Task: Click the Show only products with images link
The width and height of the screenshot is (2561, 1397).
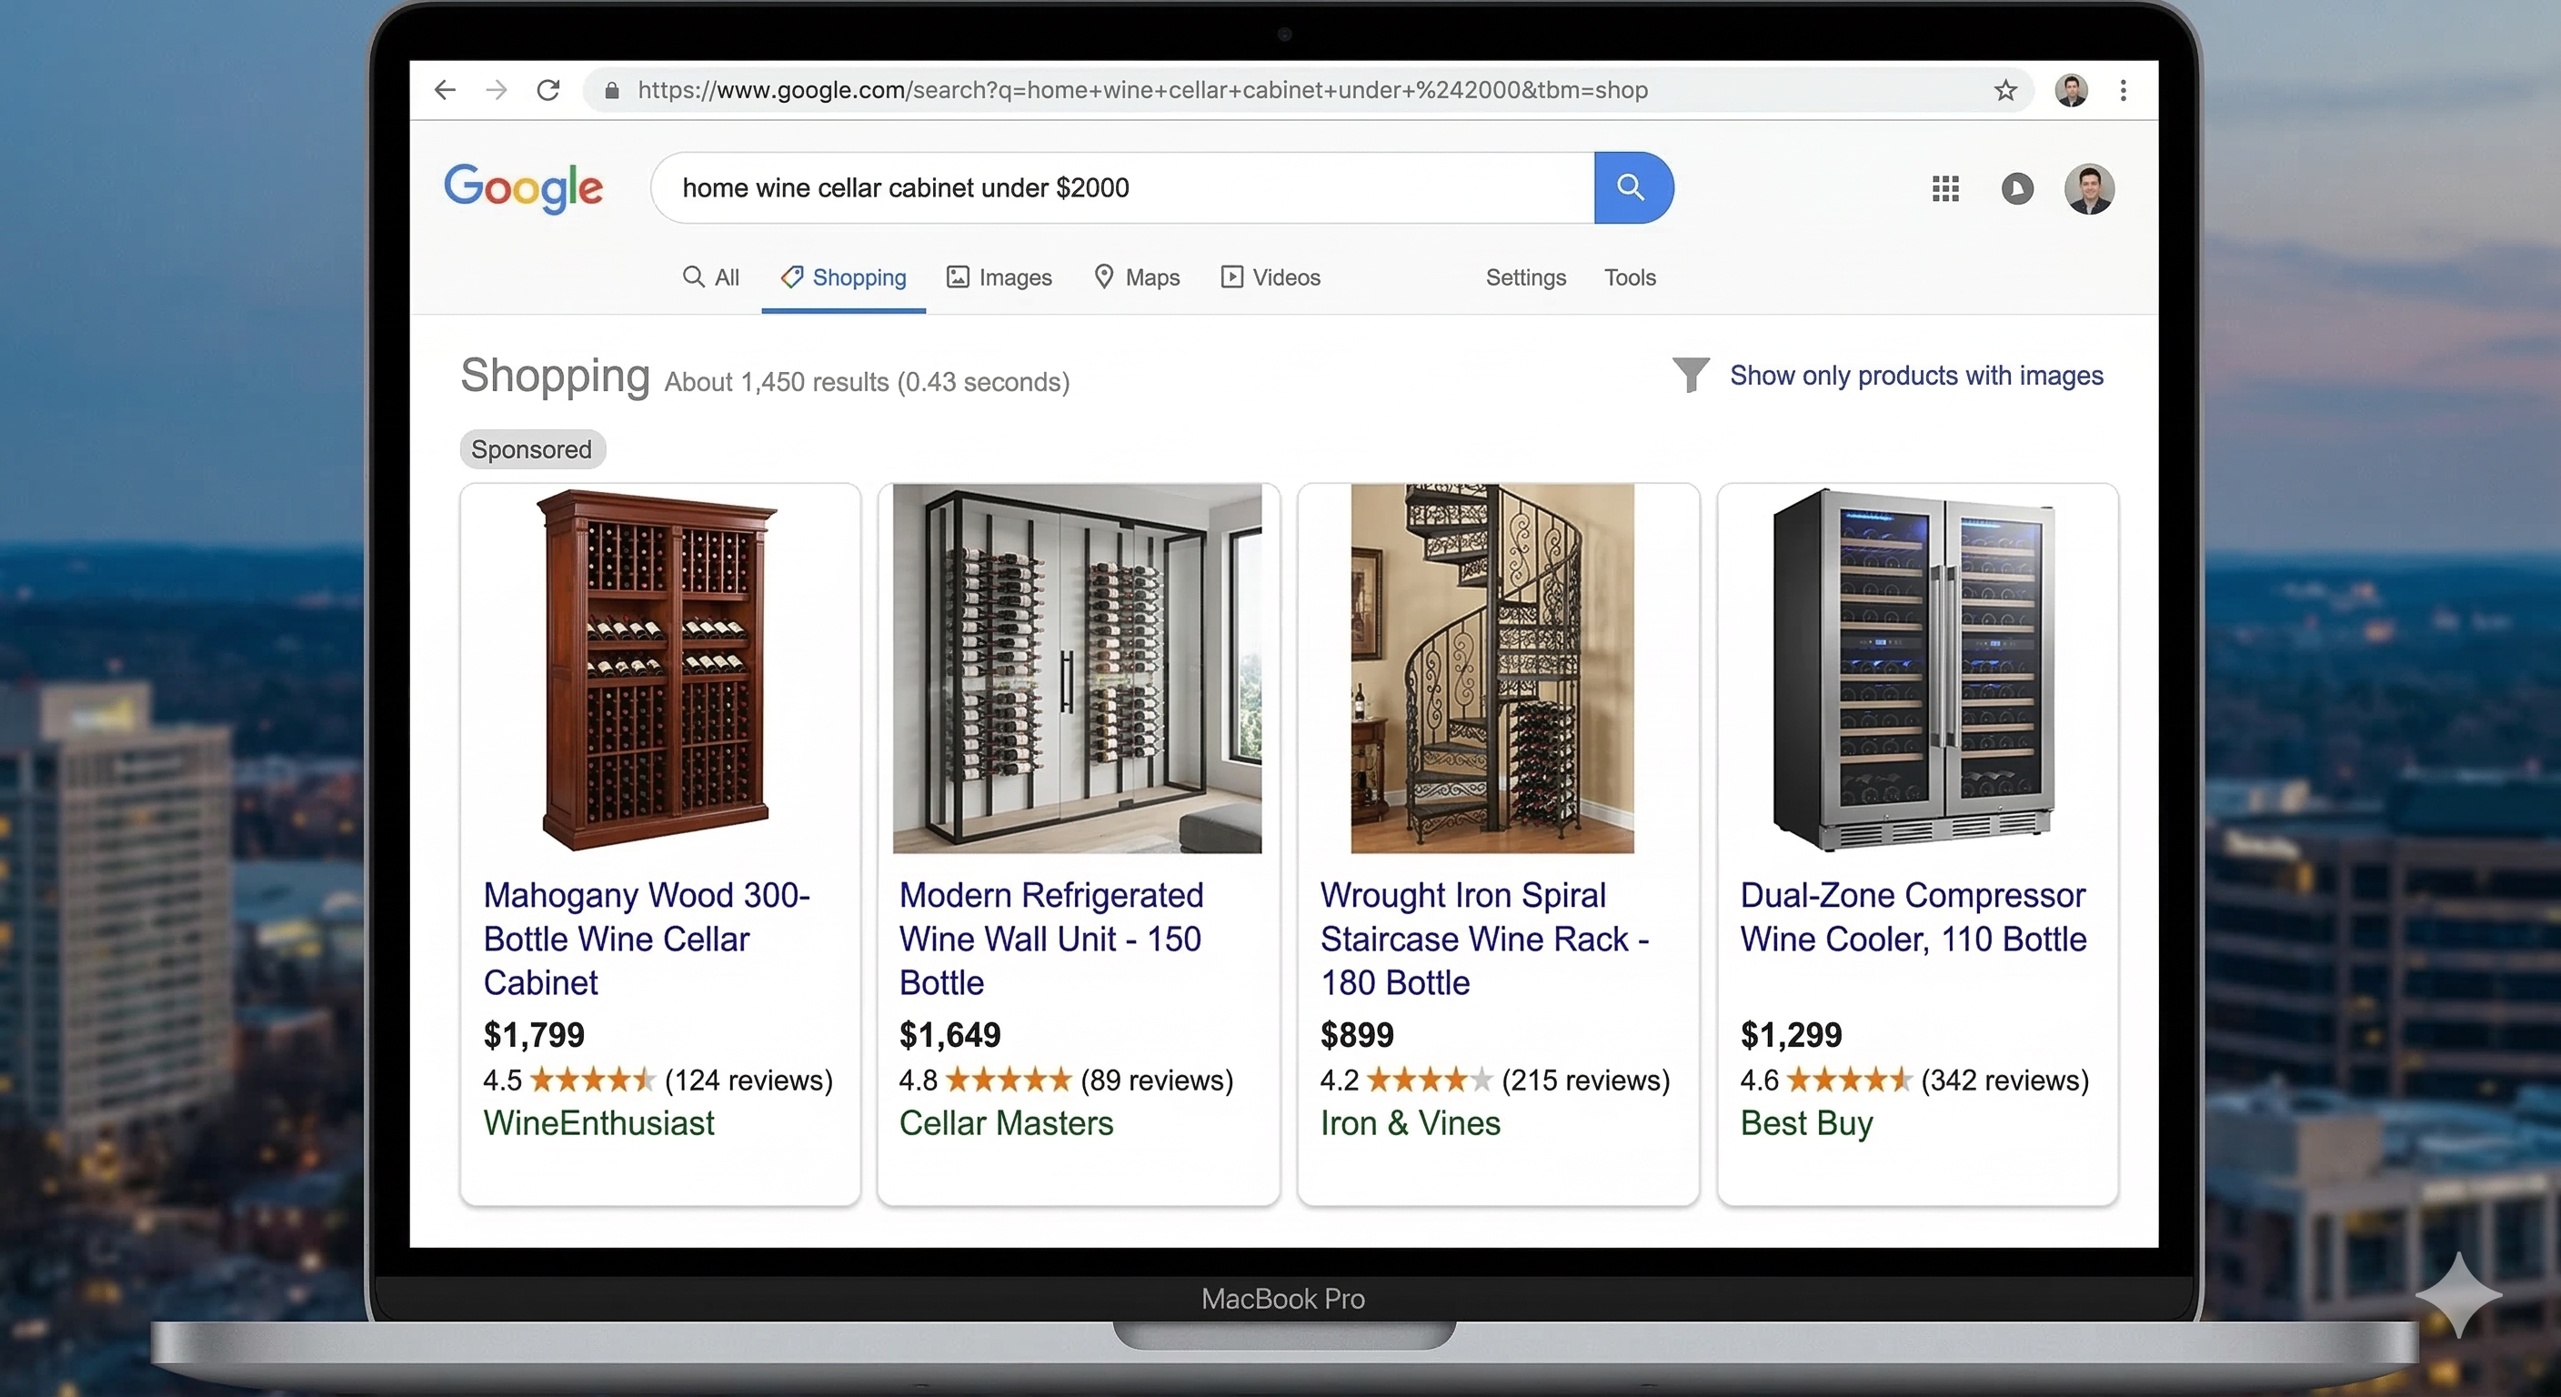Action: pos(1917,375)
